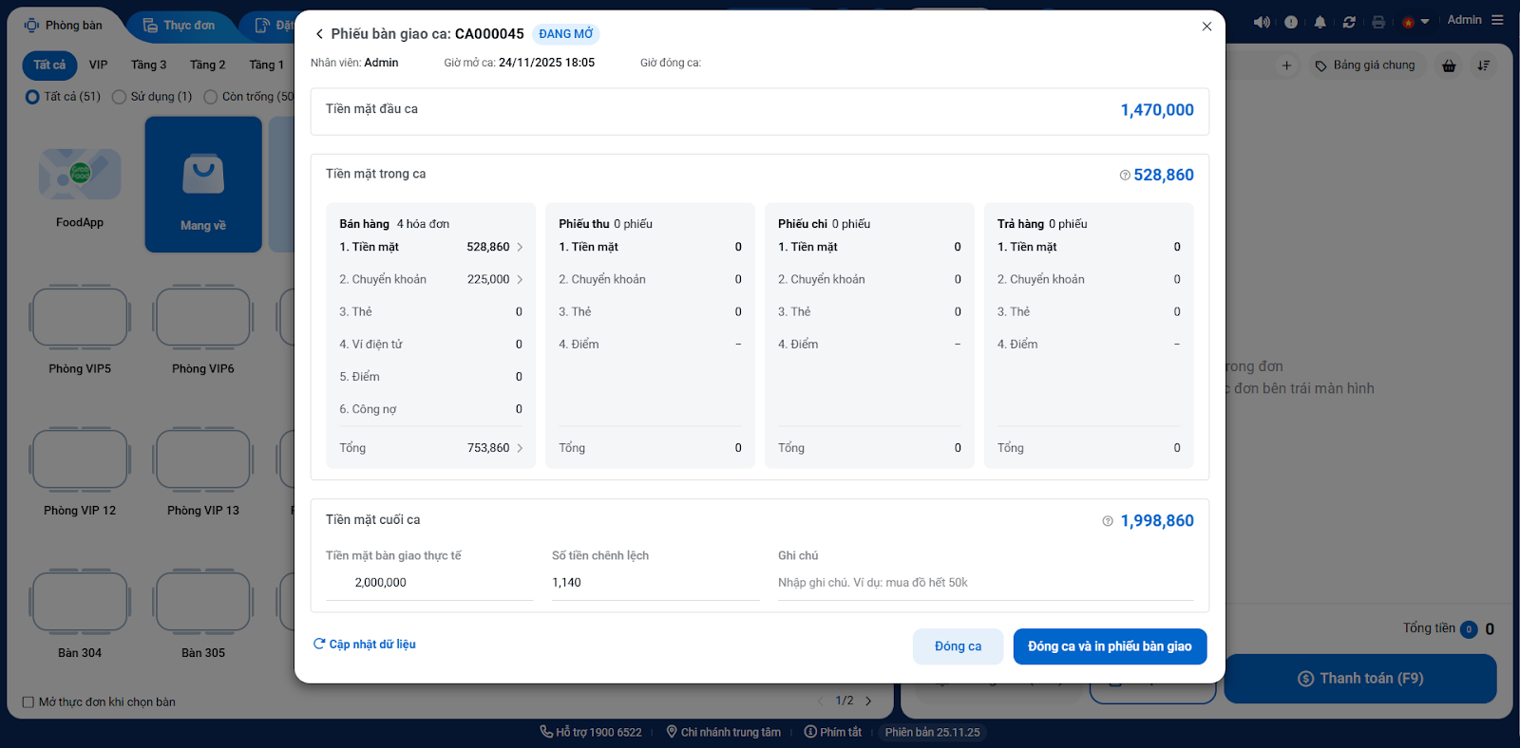Click the Số tiền chênh lệch field
Viewport: 1520px width, 748px height.
(655, 583)
